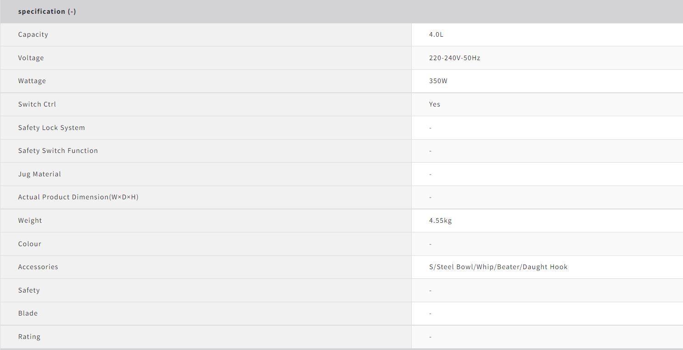The image size is (683, 350).
Task: Select the 220-240V-50Hz voltage value
Action: coord(454,58)
